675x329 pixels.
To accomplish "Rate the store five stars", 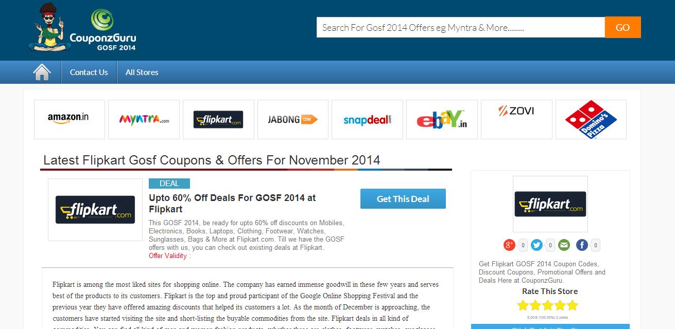I will pos(572,305).
